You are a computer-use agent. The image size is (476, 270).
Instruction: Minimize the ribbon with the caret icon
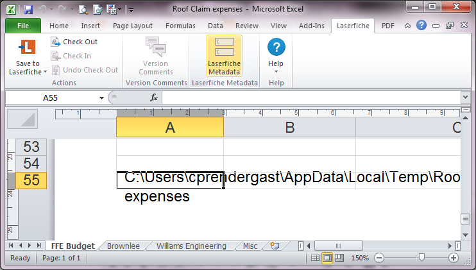click(x=407, y=26)
